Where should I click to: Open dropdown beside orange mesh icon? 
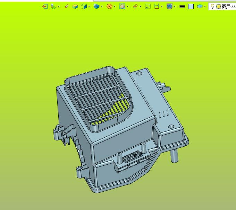(115, 7)
